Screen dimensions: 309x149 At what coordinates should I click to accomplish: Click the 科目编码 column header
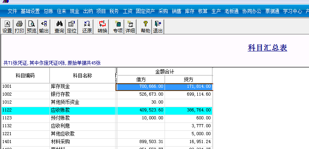tap(25, 75)
